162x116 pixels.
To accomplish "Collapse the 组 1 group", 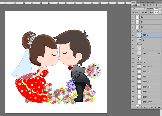I will pyautogui.click(x=136, y=44).
